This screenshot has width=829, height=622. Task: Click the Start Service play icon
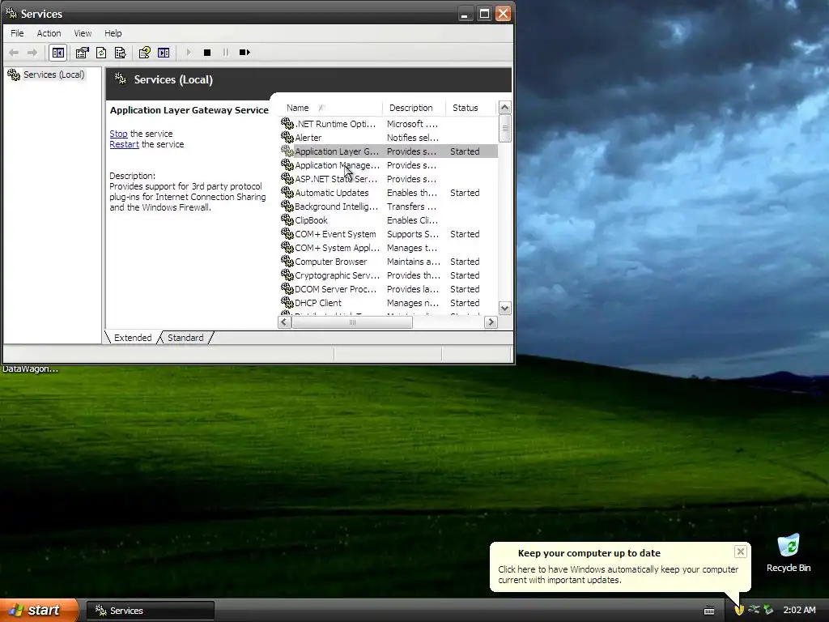click(188, 53)
